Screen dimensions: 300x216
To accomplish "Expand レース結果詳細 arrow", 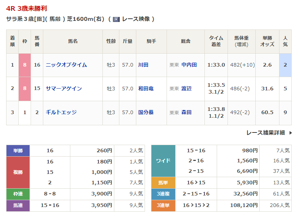I will click(x=291, y=133).
